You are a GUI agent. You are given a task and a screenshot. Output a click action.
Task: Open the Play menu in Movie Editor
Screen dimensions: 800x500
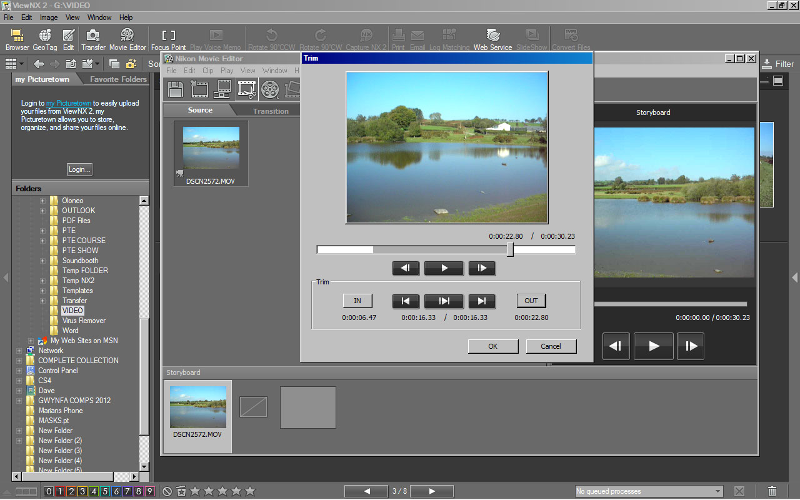(227, 71)
